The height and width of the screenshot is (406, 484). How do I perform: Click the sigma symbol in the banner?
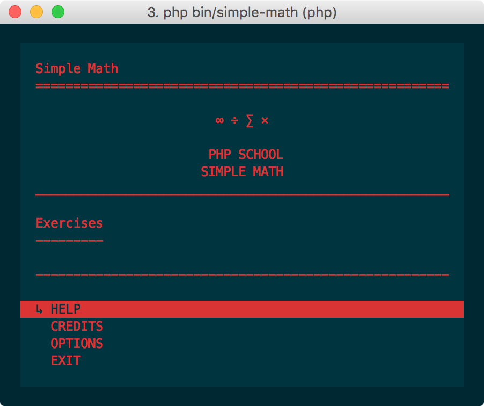pos(250,120)
